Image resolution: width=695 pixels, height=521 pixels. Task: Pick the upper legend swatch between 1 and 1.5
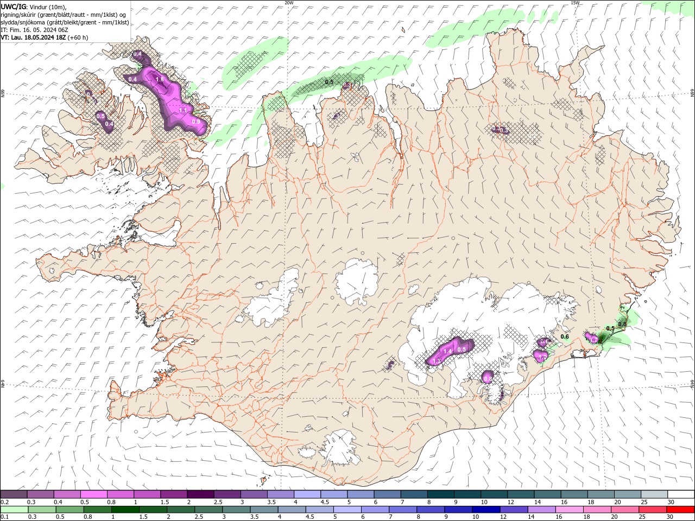tap(147, 494)
